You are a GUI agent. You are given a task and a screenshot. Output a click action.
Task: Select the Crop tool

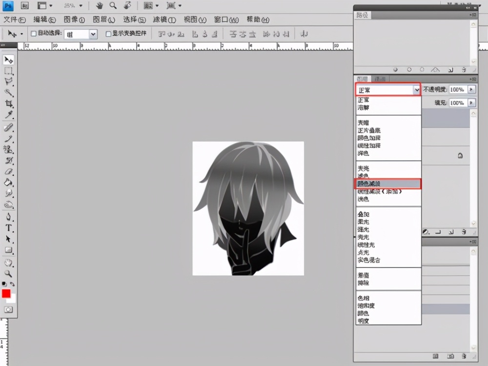tap(9, 104)
